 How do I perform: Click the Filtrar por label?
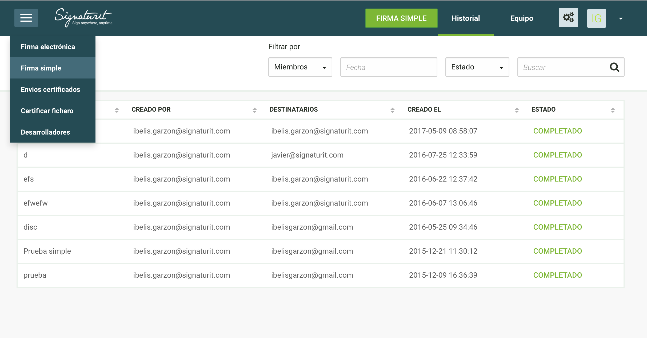click(x=284, y=47)
